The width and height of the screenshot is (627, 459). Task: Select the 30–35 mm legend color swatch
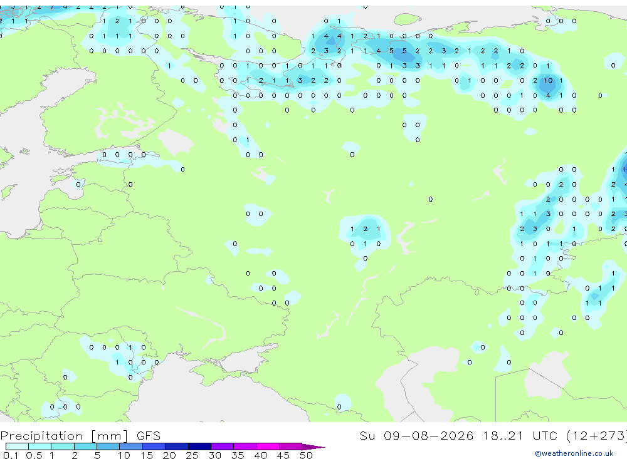coord(222,446)
